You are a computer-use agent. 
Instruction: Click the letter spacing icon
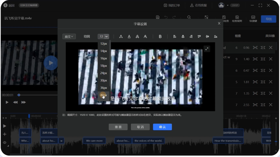[x=121, y=36]
